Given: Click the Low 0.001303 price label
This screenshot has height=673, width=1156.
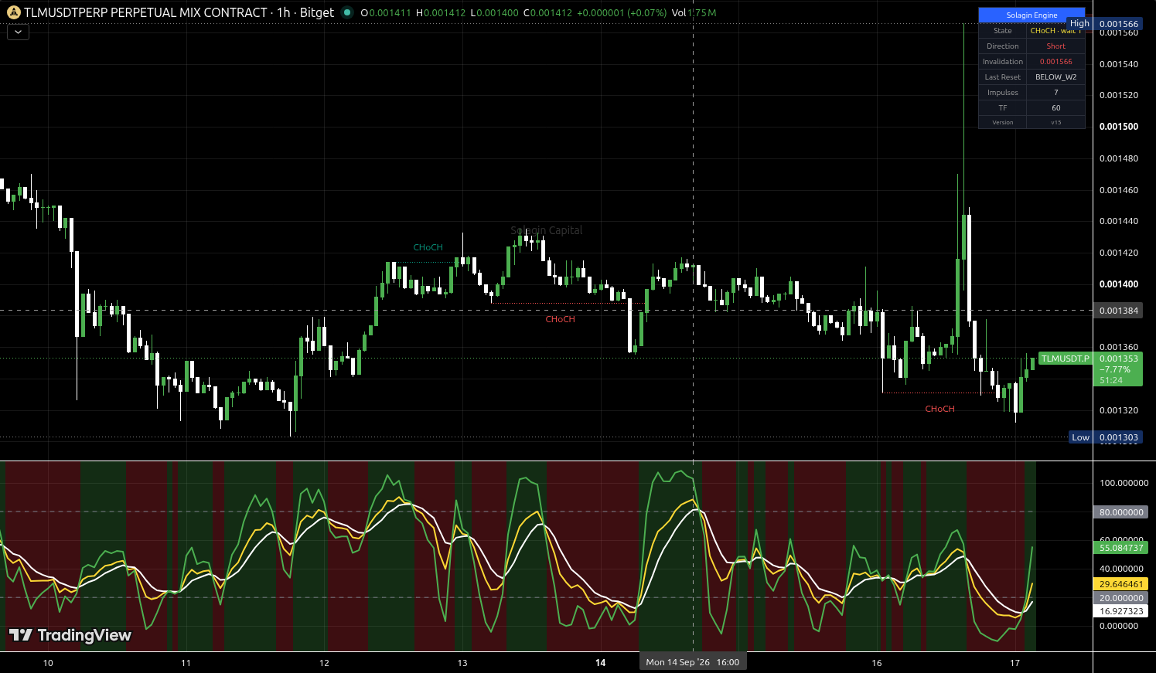Looking at the screenshot, I should coord(1106,437).
